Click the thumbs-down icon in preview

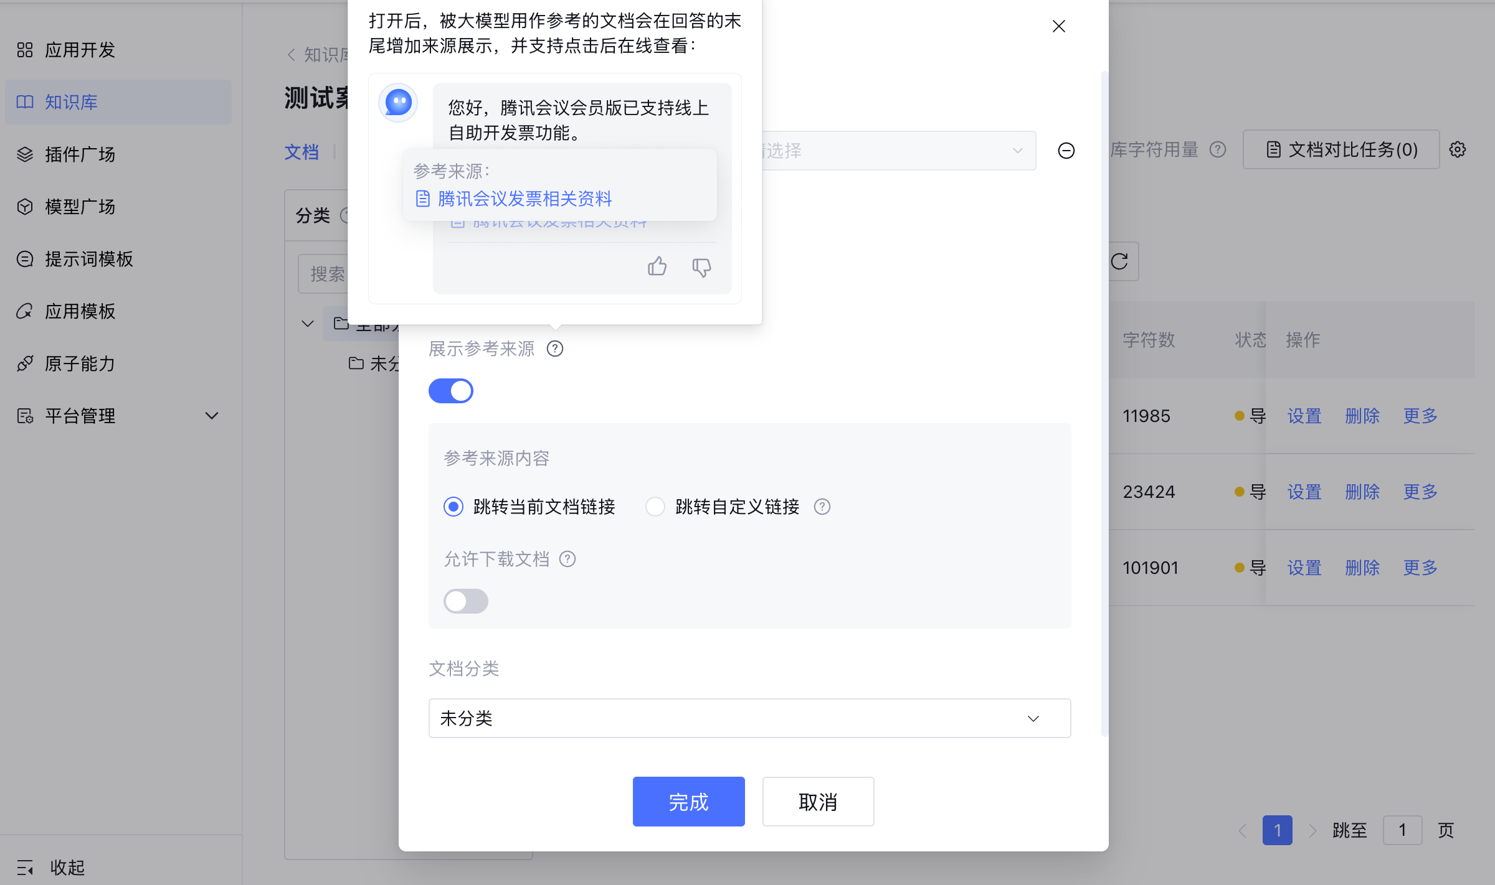[701, 268]
